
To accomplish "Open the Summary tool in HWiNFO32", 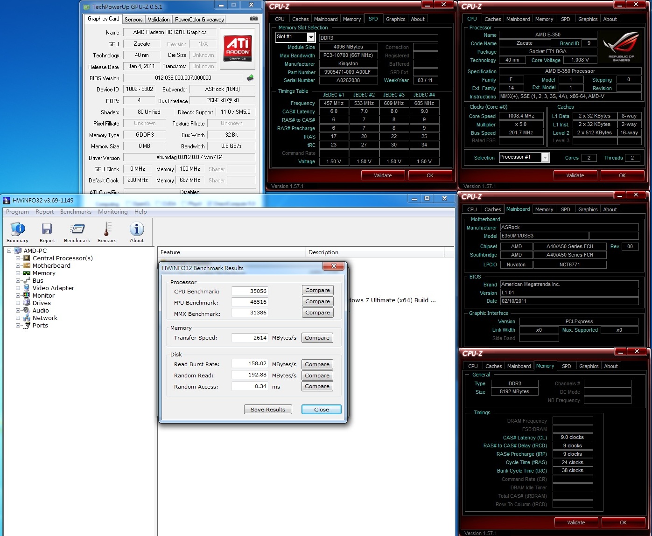I will coord(18,232).
